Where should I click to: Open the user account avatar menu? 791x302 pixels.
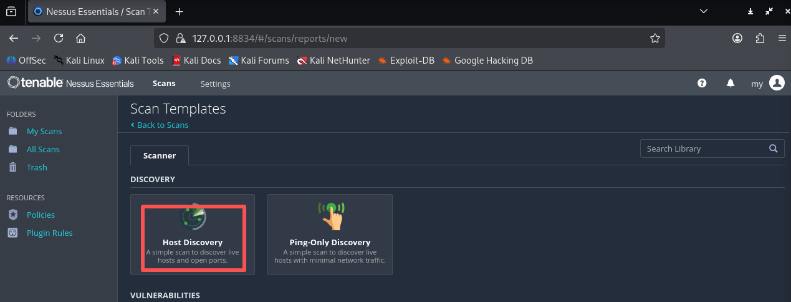tap(776, 83)
